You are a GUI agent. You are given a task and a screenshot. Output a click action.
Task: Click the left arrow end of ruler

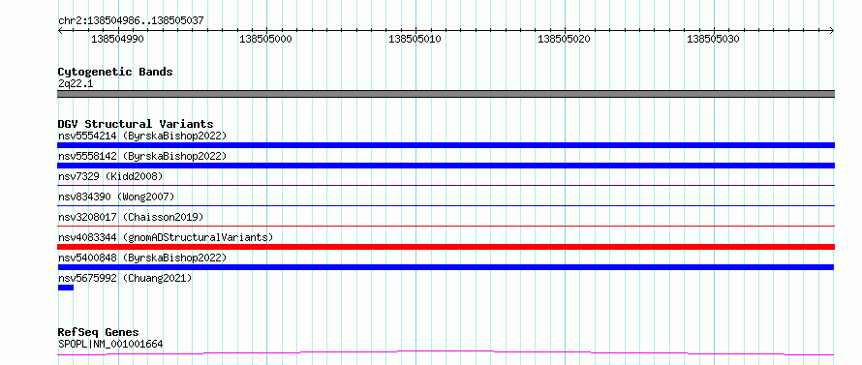coord(60,31)
